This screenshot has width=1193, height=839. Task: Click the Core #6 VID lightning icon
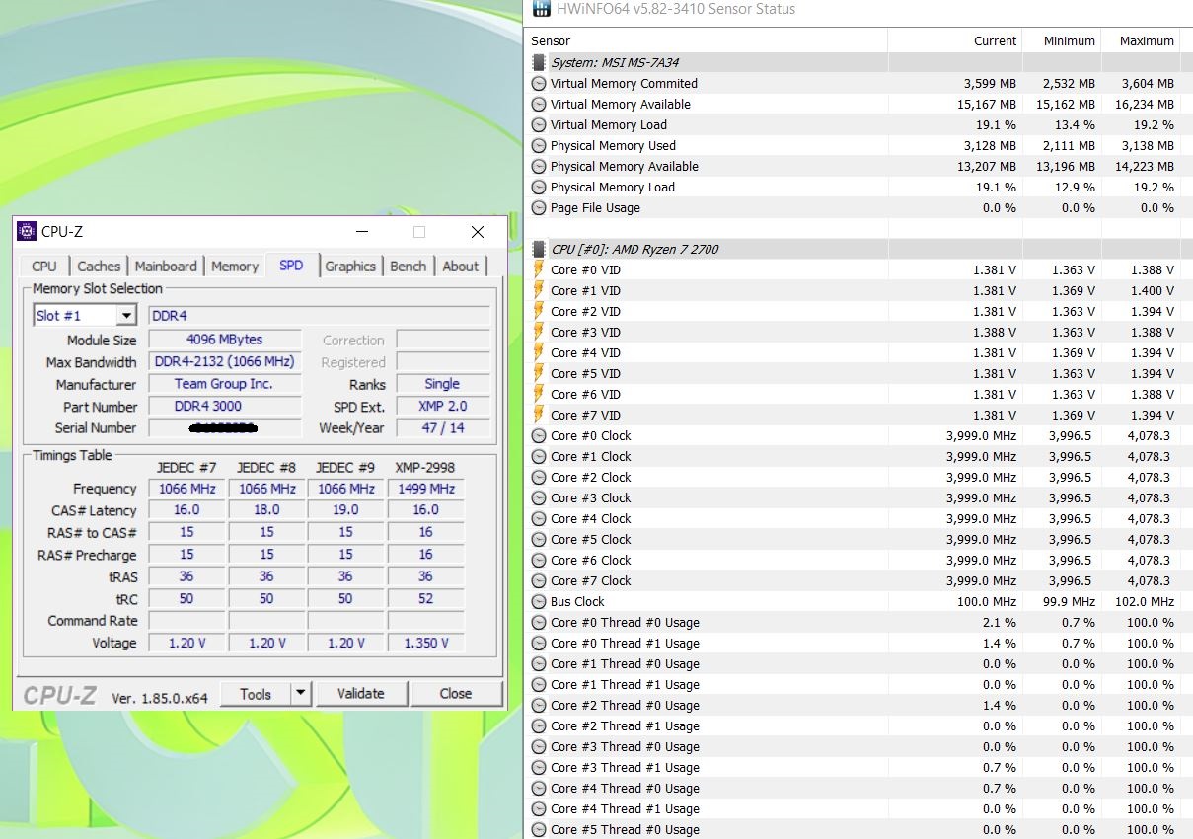(539, 394)
